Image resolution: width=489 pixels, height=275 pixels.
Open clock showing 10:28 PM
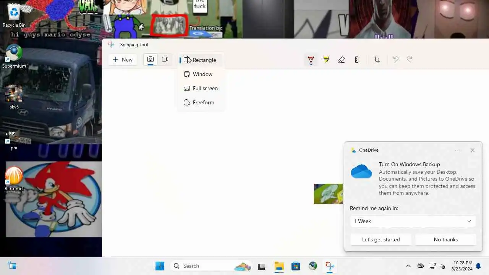(x=462, y=266)
